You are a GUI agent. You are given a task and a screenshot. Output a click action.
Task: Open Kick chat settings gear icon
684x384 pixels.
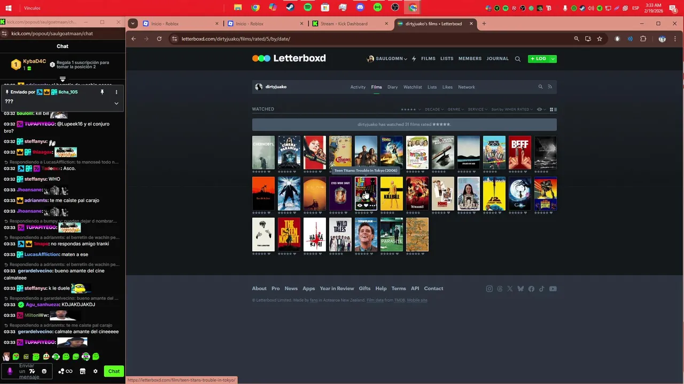coord(96,371)
